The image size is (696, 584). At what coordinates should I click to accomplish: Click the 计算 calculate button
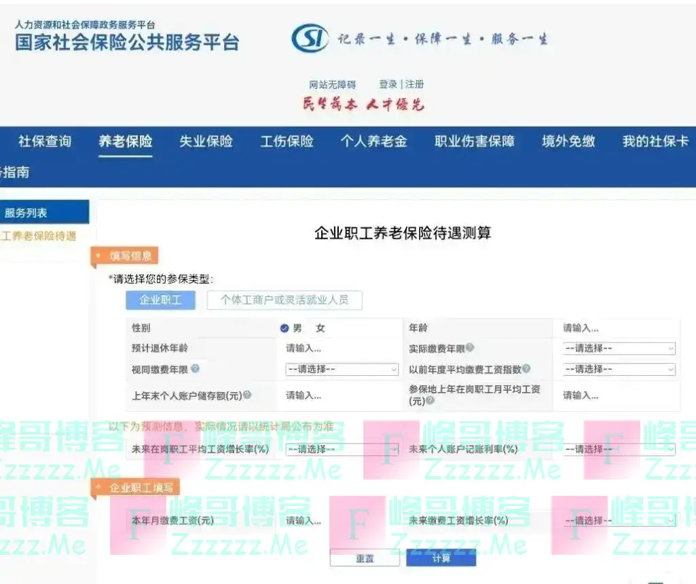[x=441, y=558]
